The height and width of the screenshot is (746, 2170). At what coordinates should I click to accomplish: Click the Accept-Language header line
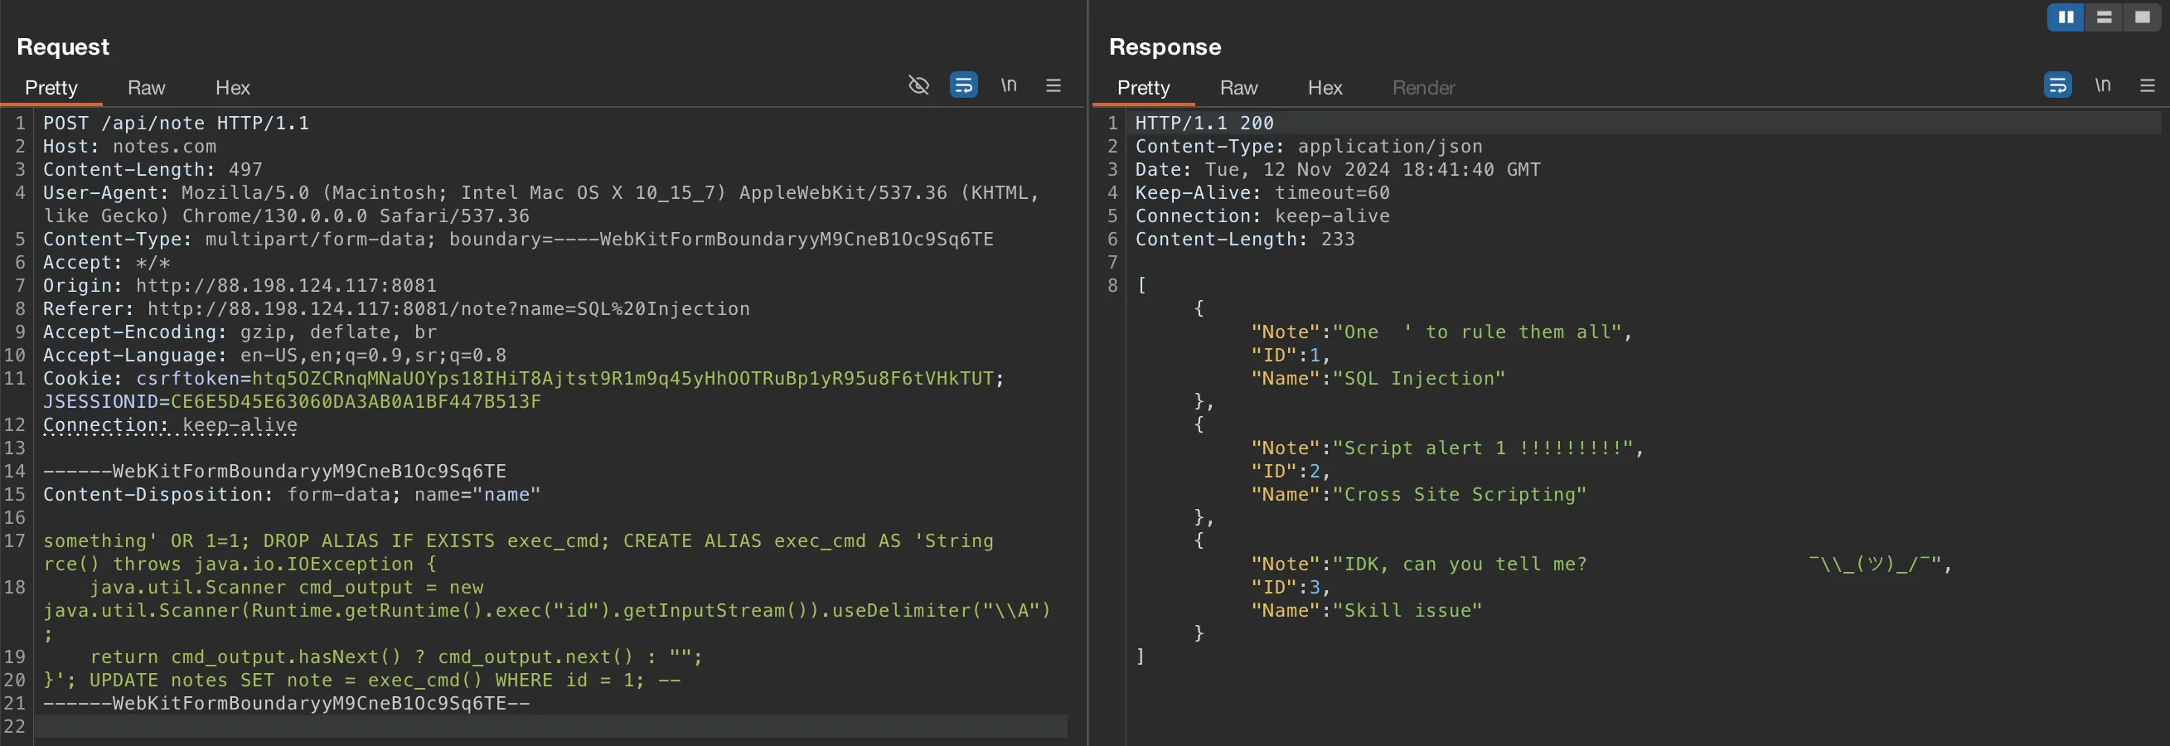point(274,356)
